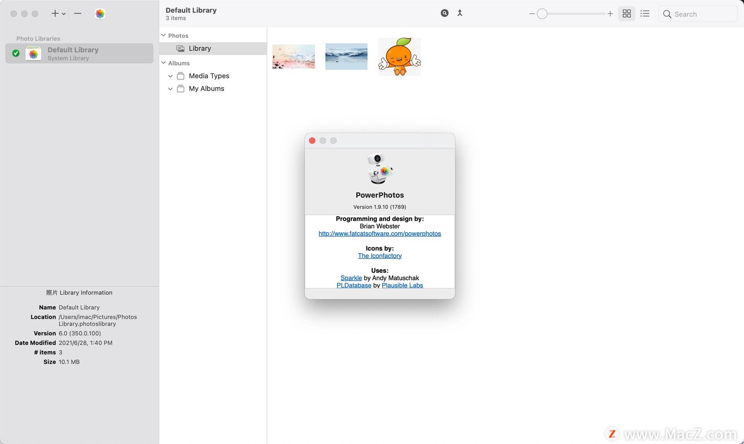Open Photos app via toolbar flower icon
This screenshot has height=444, width=744.
[x=100, y=14]
